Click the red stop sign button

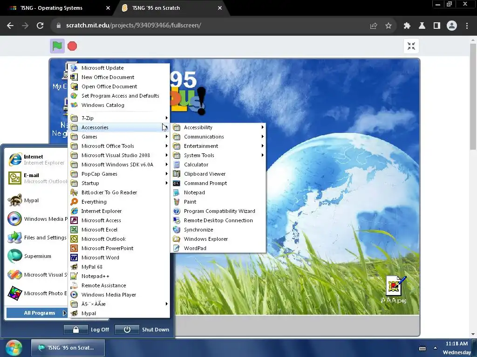coord(72,46)
